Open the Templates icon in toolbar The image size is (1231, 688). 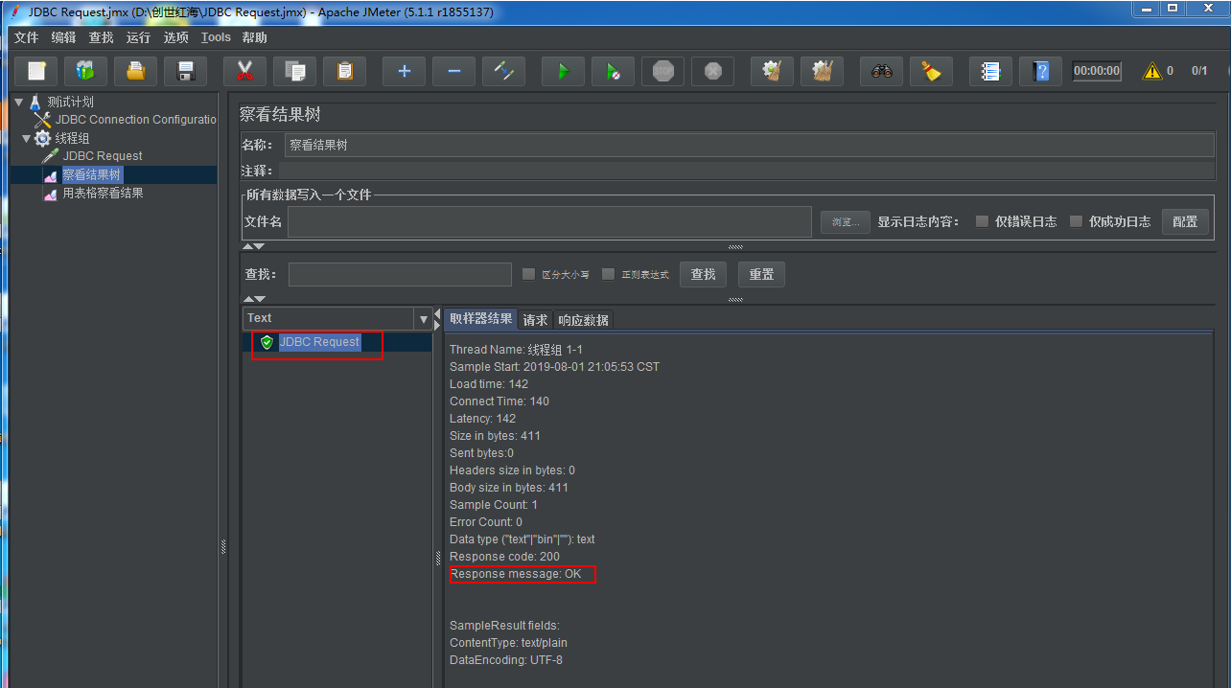pos(86,71)
